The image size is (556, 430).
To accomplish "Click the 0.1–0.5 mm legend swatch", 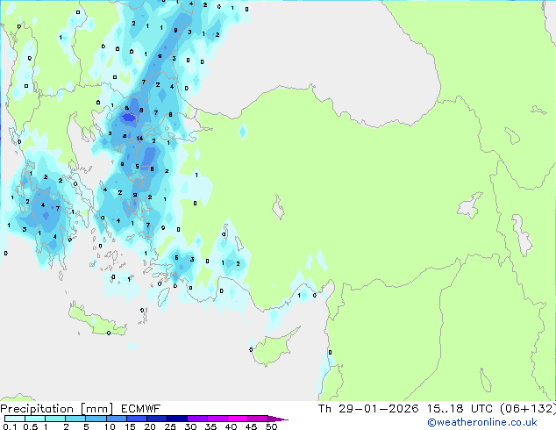I will (15, 419).
